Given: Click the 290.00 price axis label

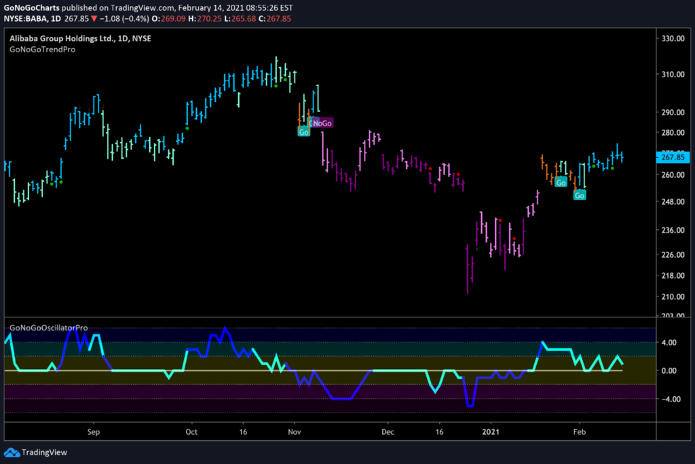Looking at the screenshot, I should (x=673, y=113).
